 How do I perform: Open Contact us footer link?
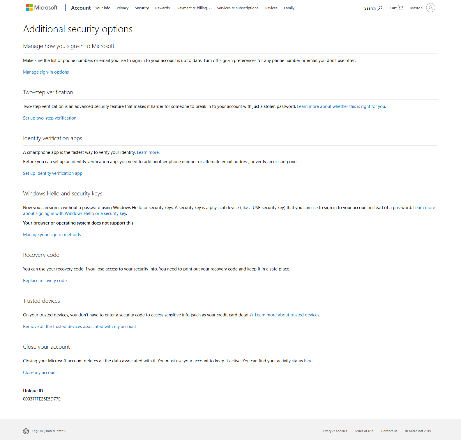(389, 431)
